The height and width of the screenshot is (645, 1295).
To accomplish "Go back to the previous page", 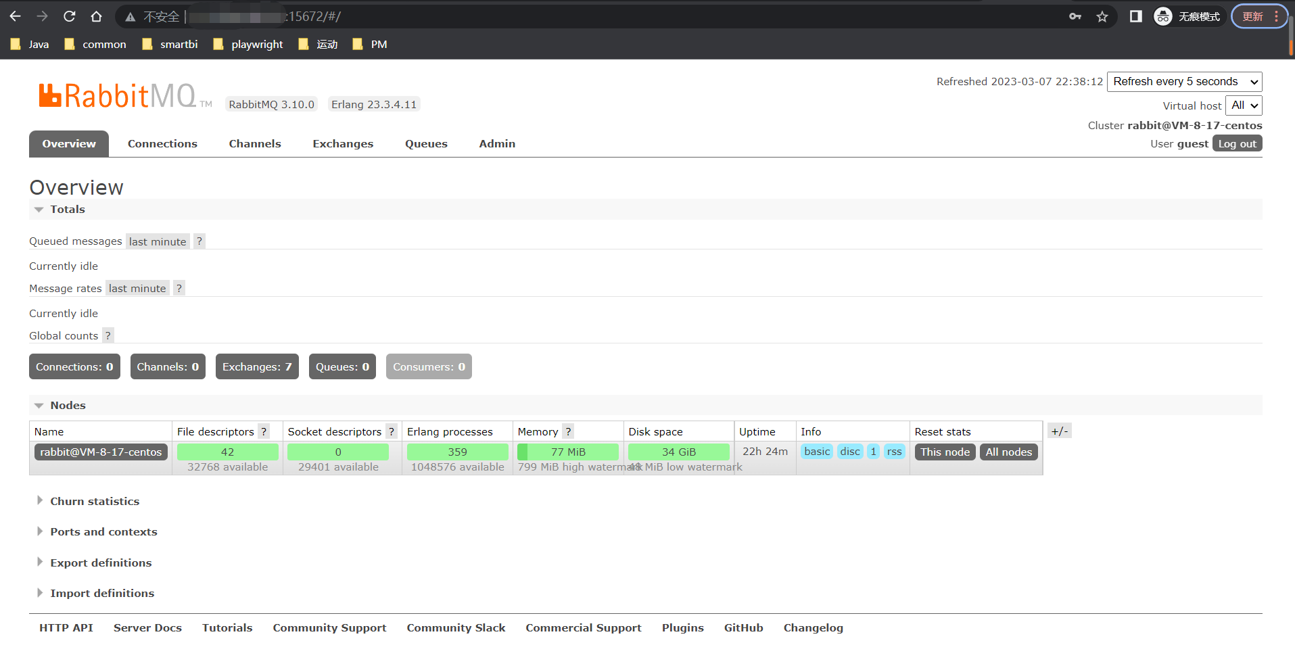I will point(16,16).
